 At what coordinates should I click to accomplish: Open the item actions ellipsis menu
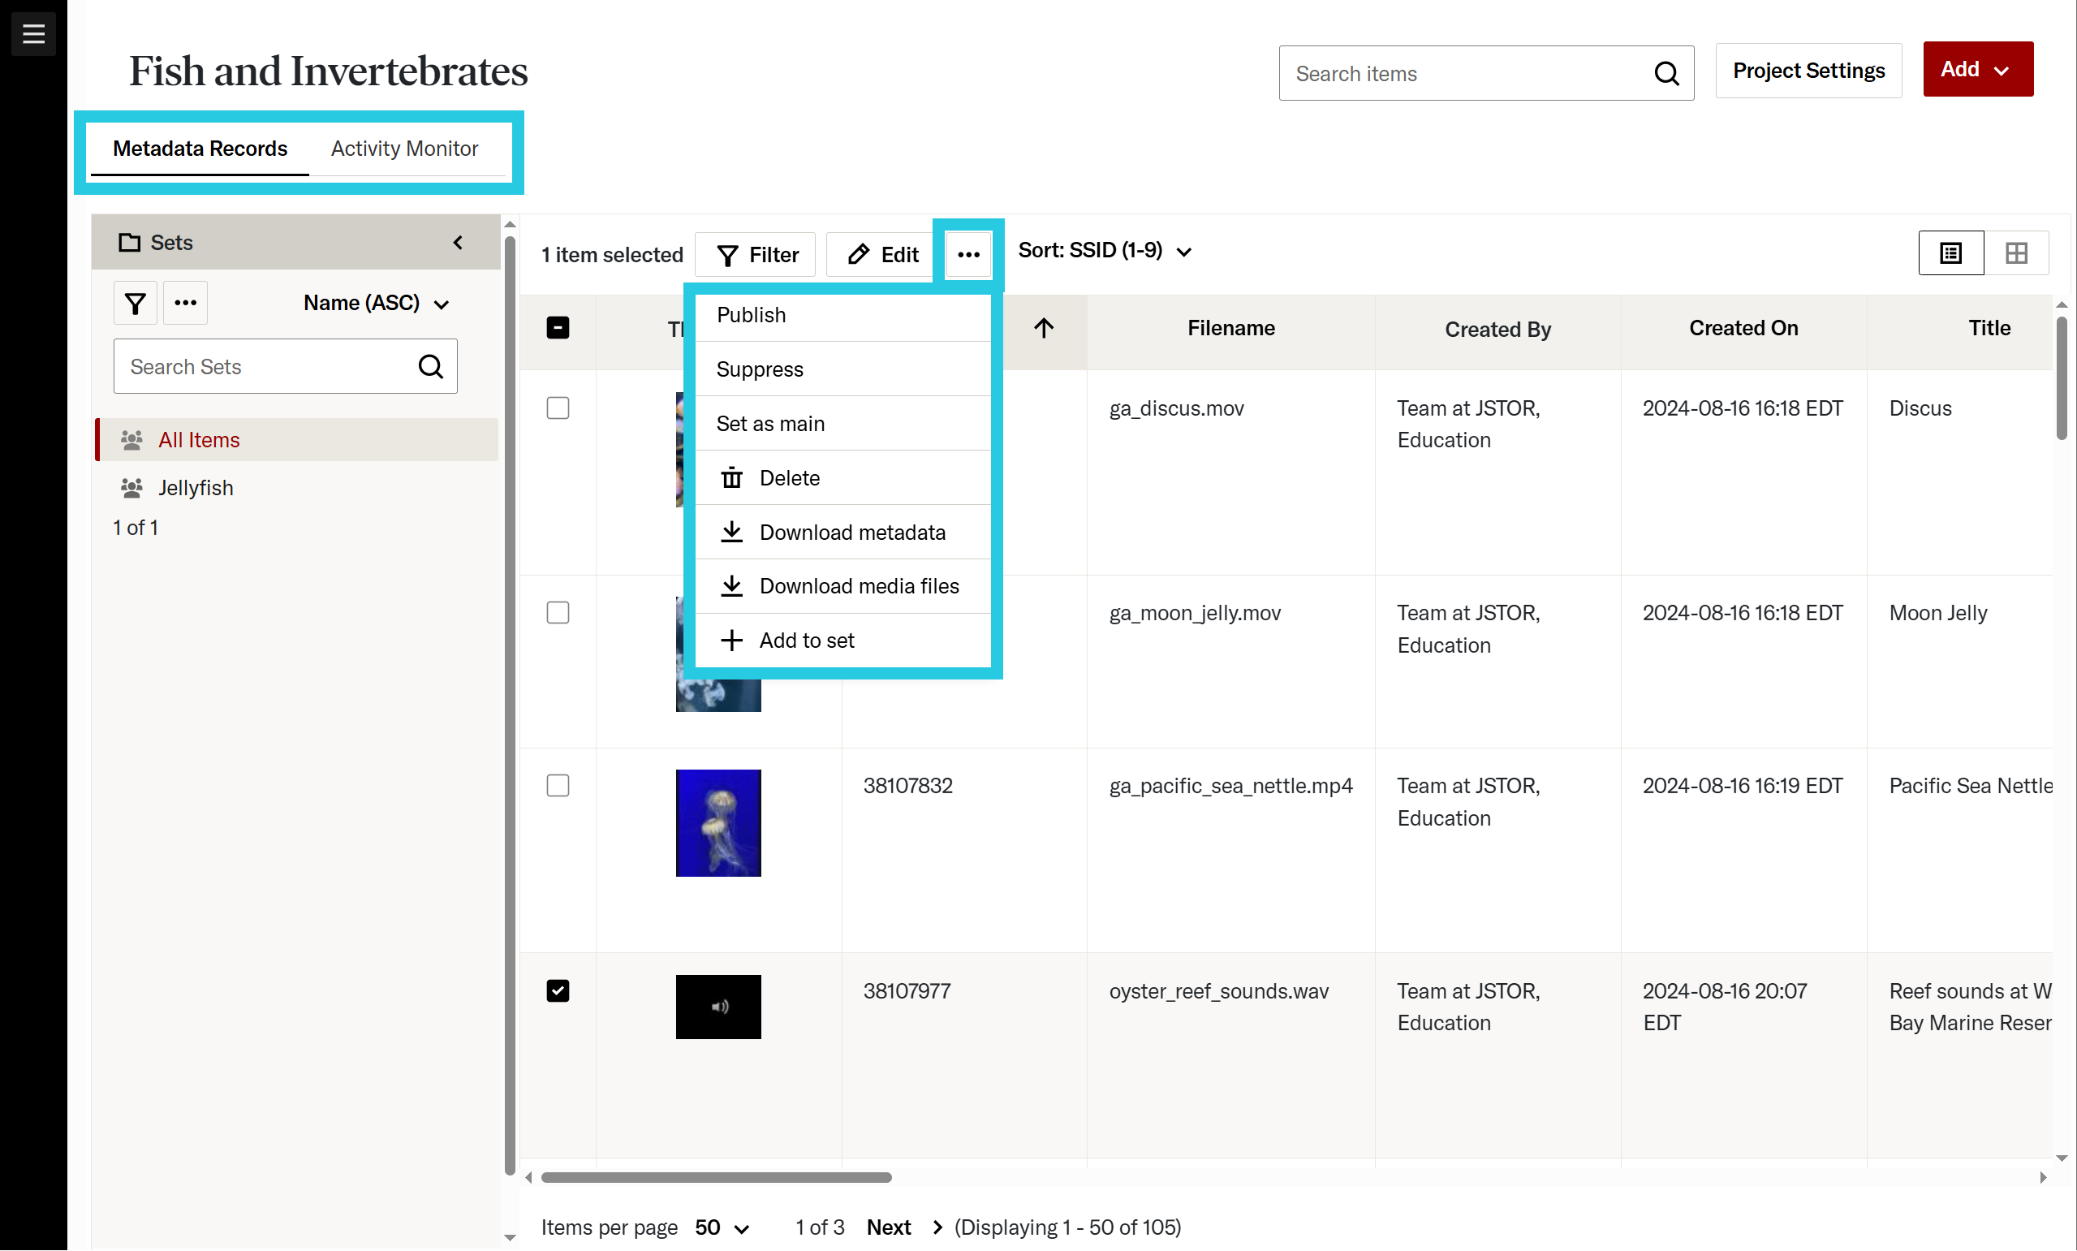[x=968, y=255]
